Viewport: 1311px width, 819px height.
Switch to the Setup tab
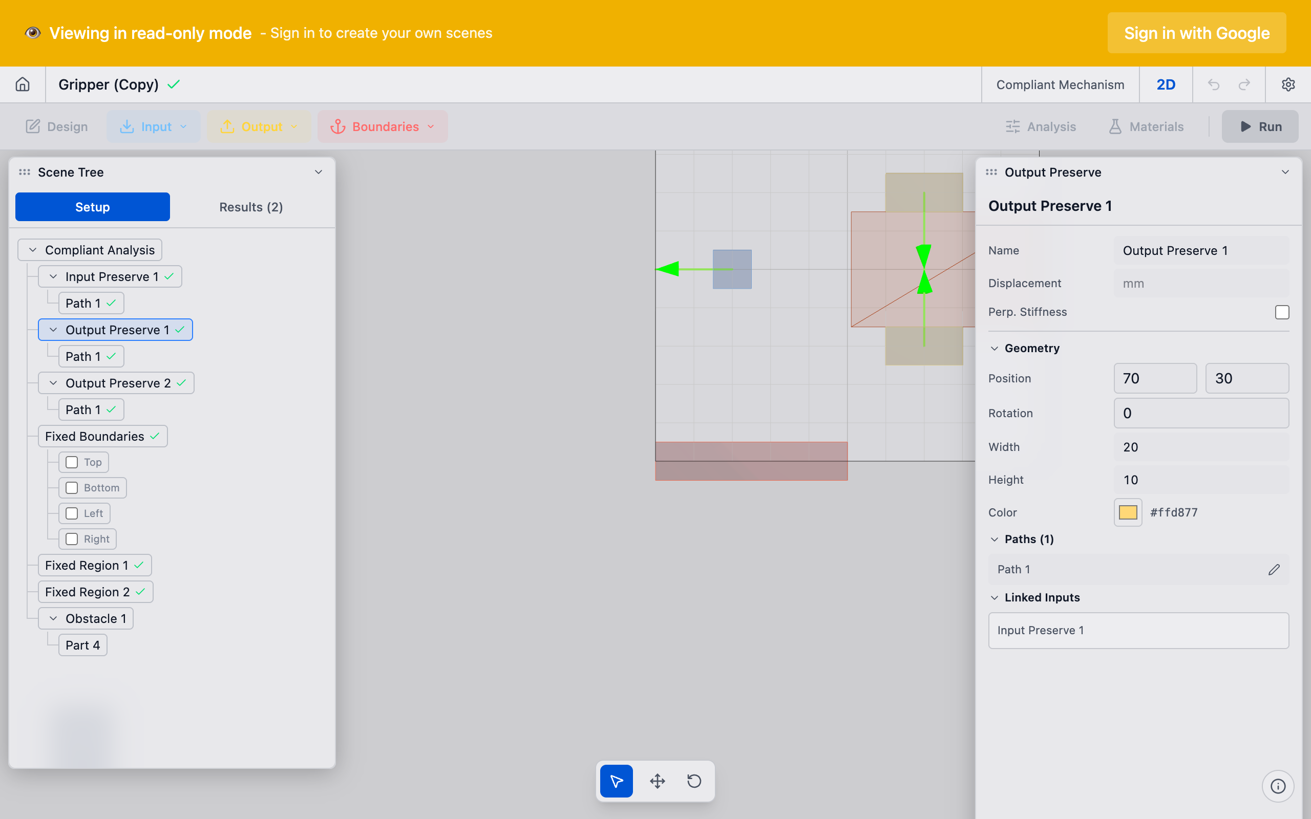93,207
